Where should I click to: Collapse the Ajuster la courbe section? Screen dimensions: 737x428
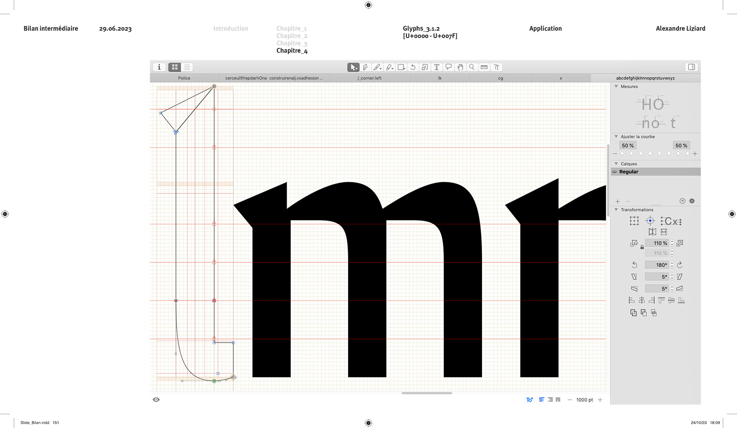point(616,137)
